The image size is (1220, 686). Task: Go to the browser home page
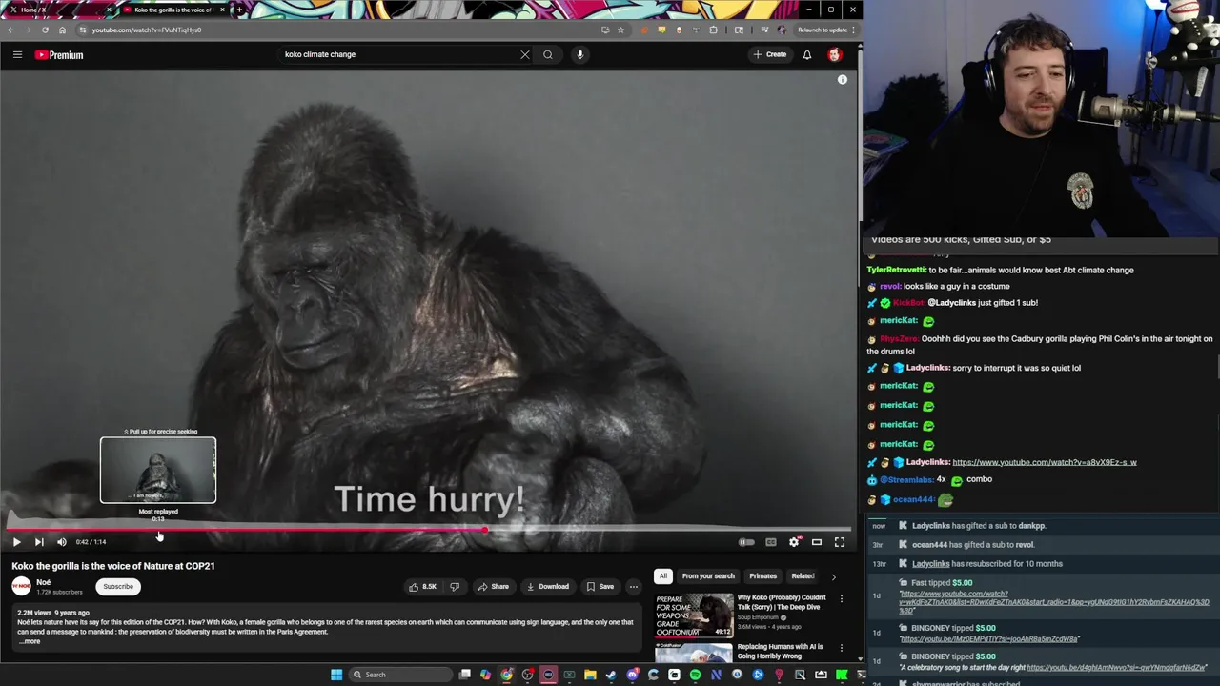(62, 30)
